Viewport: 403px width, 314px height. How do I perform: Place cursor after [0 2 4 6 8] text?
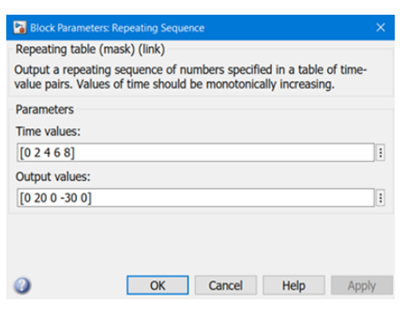coord(75,152)
